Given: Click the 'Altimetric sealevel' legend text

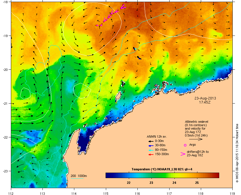Looking at the screenshot, I should click(197, 122).
